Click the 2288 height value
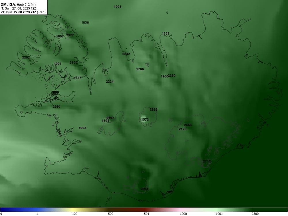This screenshot has height=216, width=288. (154, 109)
